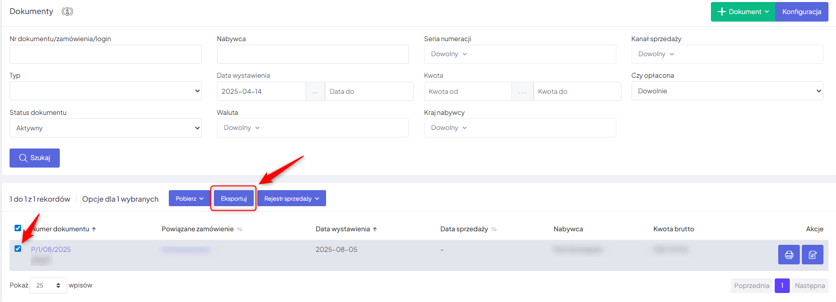Screen dimensions: 836x302
Task: Click sort icon beside Data sprzedaży
Action: [494, 229]
